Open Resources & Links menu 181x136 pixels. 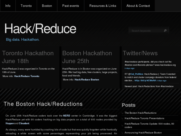coord(103,6)
